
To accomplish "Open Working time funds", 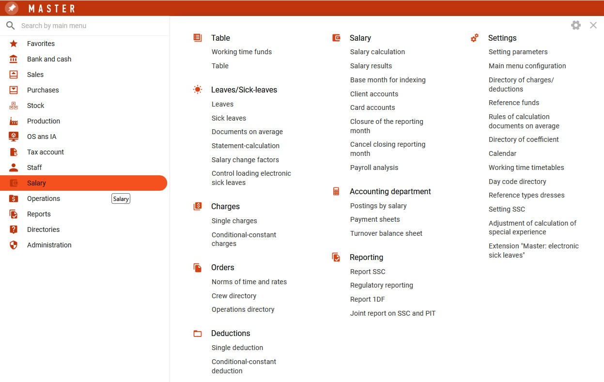I will click(241, 52).
